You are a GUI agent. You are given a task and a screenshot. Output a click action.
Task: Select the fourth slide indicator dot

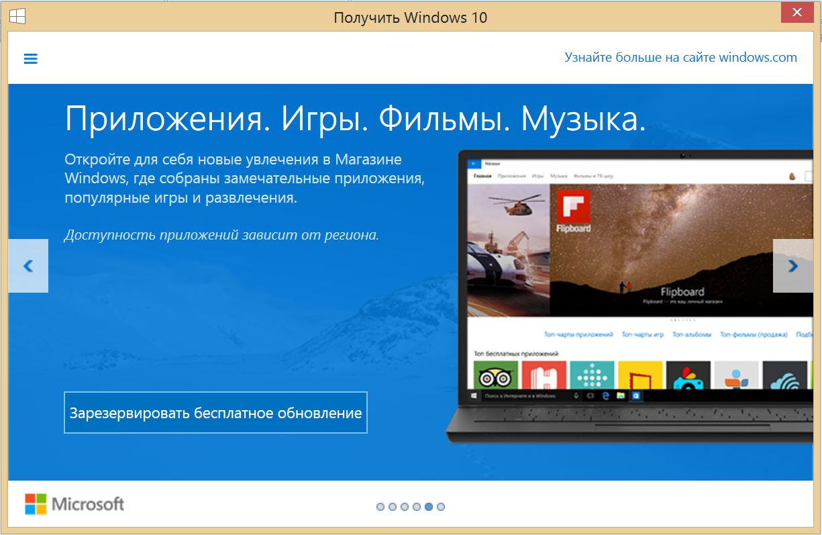417,507
